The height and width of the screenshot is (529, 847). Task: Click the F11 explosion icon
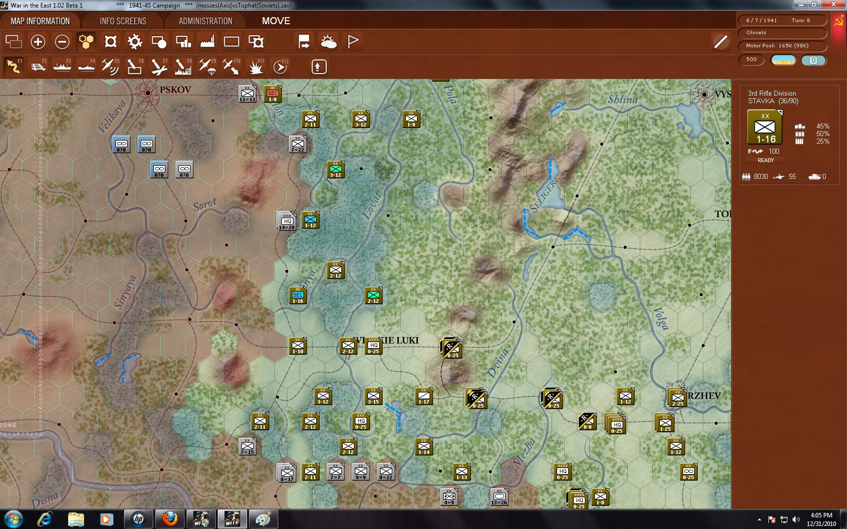(x=256, y=66)
